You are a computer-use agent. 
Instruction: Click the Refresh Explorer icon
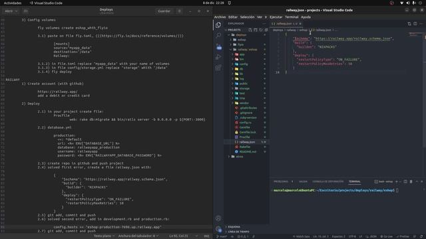pyautogui.click(x=261, y=30)
